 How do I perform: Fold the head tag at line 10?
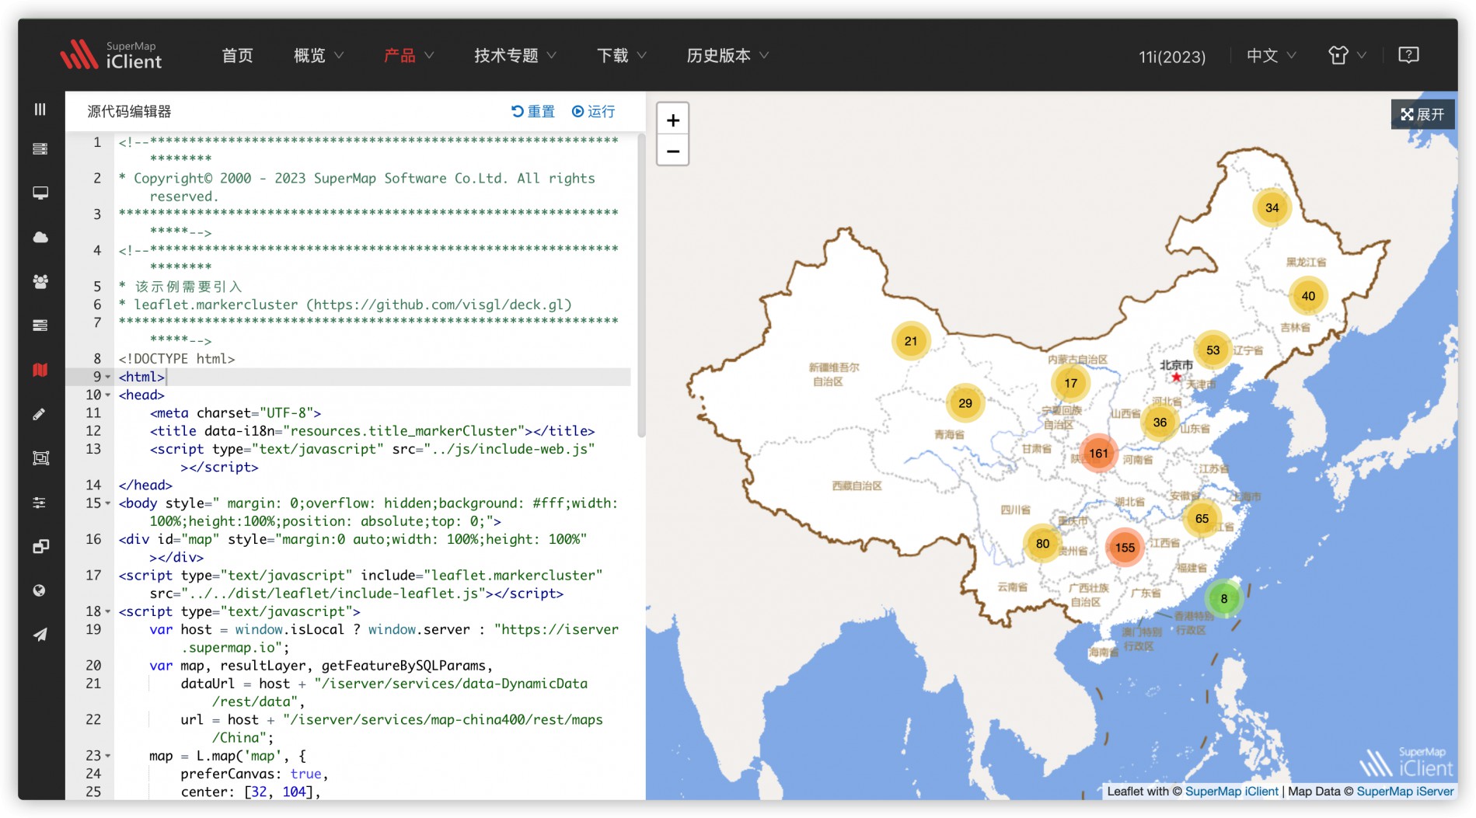(x=108, y=395)
